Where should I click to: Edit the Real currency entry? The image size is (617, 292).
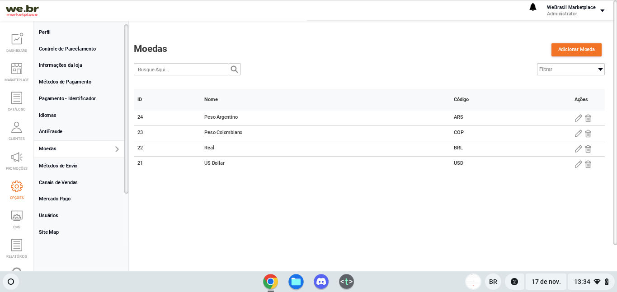[x=578, y=149]
